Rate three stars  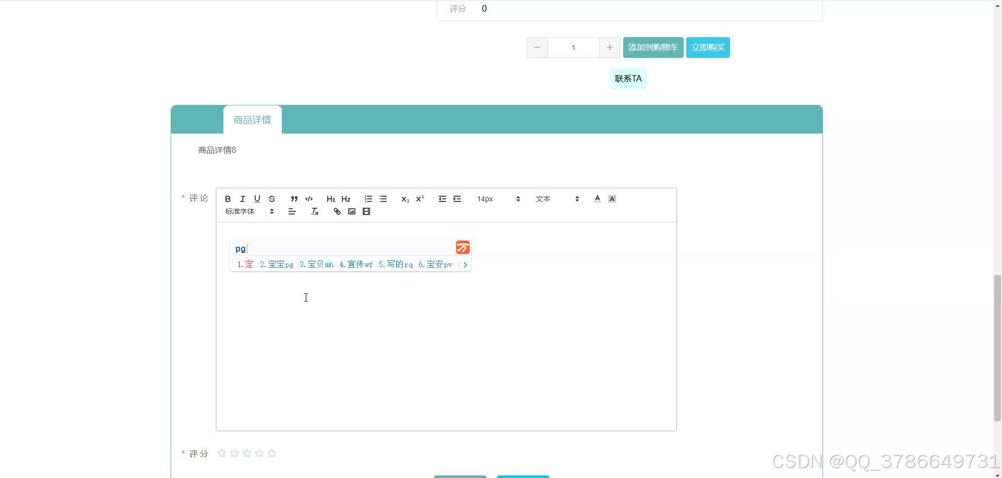[247, 453]
